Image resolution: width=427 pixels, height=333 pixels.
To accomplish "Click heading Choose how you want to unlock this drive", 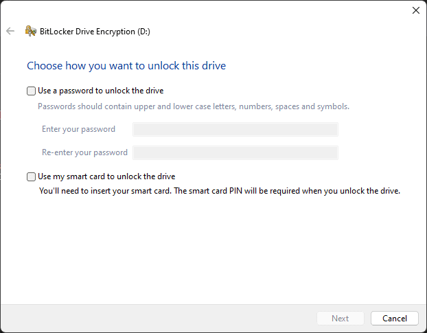I will coord(126,66).
